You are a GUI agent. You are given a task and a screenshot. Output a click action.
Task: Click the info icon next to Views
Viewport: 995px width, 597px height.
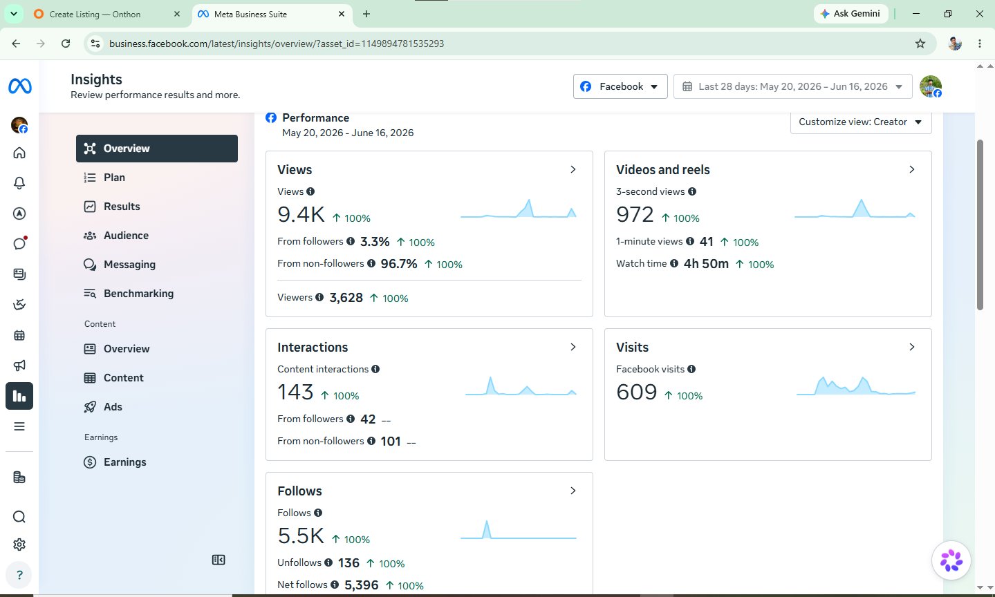click(310, 191)
